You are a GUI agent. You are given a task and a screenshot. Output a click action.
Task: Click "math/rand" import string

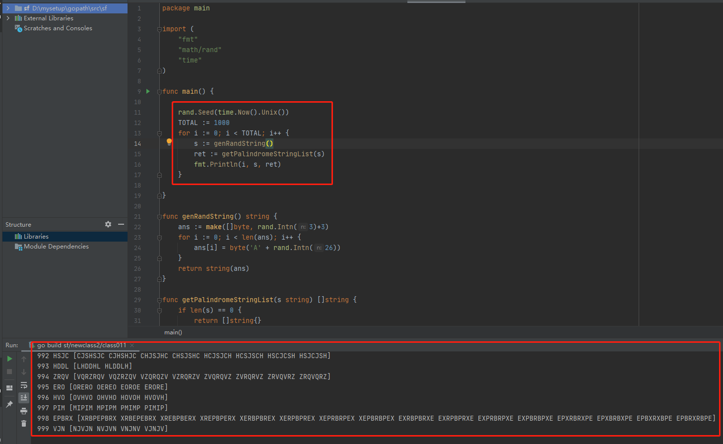pyautogui.click(x=200, y=50)
